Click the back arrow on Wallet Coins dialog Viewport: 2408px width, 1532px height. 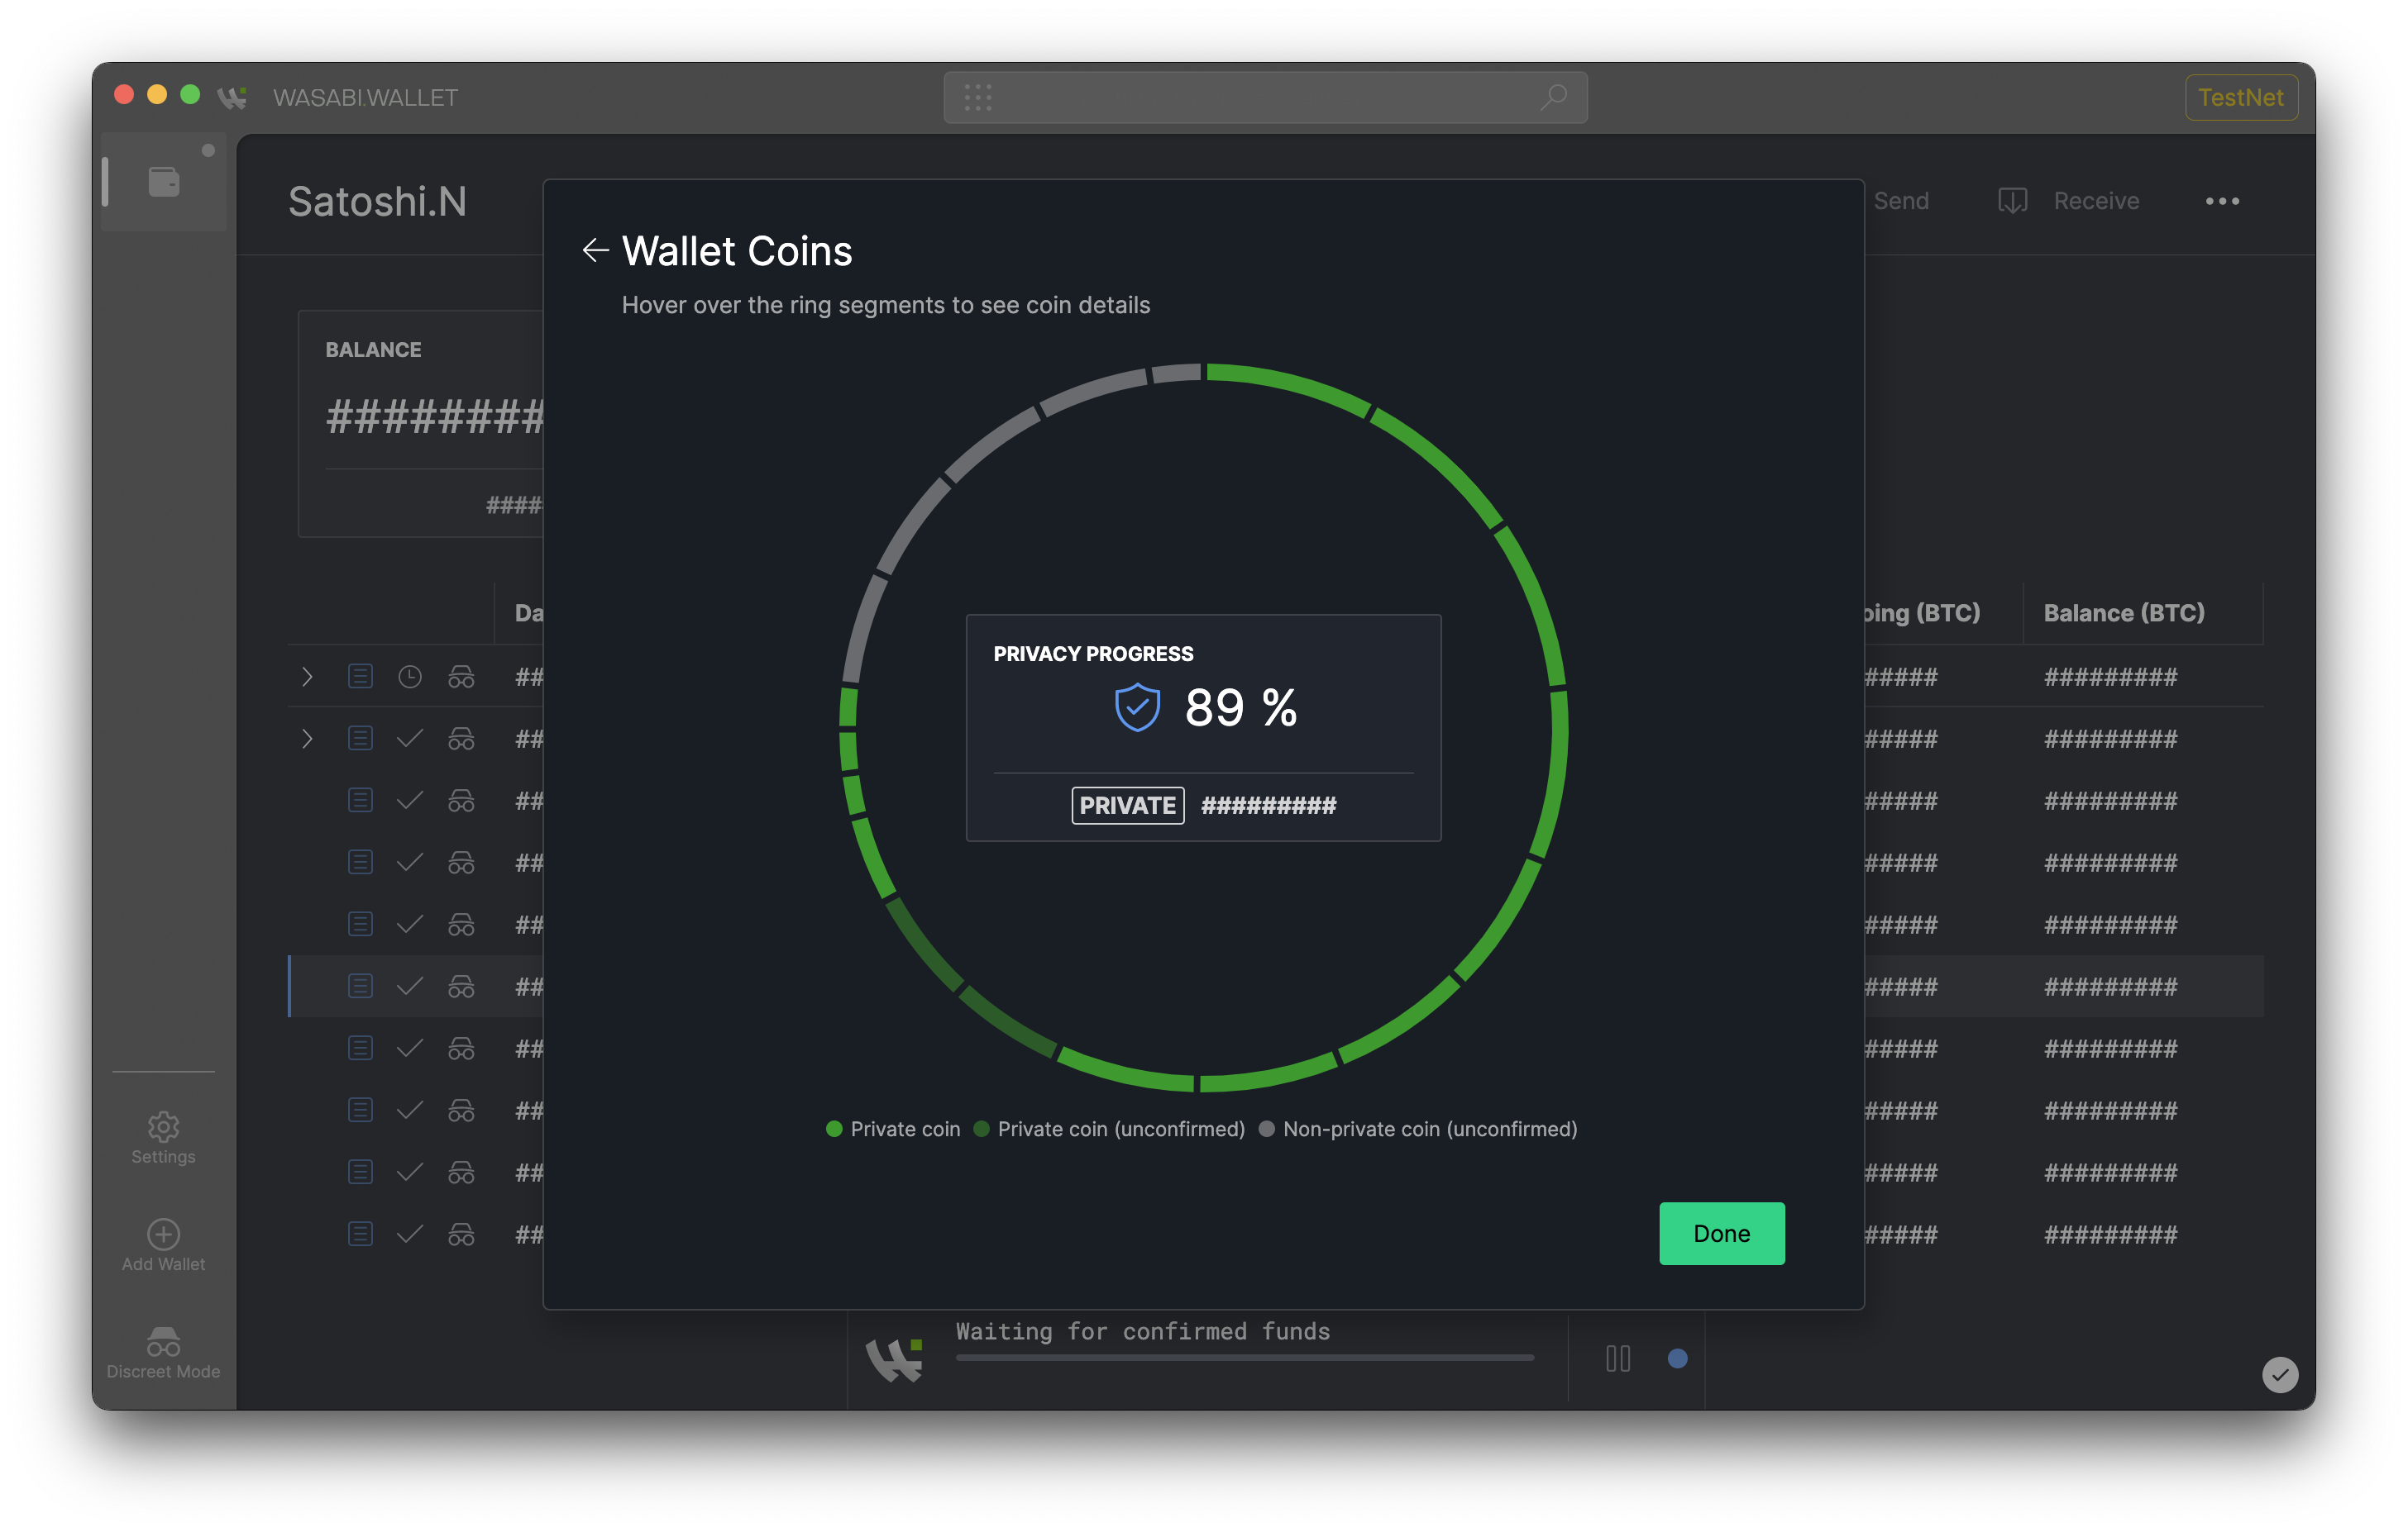click(x=595, y=251)
